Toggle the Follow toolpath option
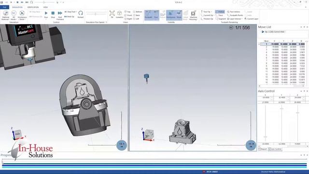The height and width of the screenshot is (174, 309). [220, 12]
